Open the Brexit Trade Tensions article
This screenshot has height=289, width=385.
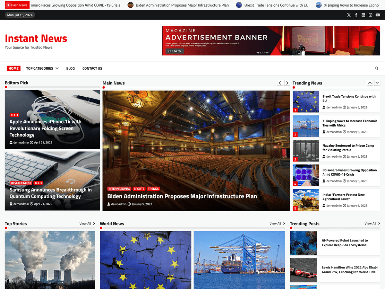(x=349, y=98)
